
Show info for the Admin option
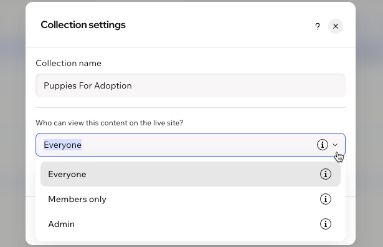(x=326, y=224)
